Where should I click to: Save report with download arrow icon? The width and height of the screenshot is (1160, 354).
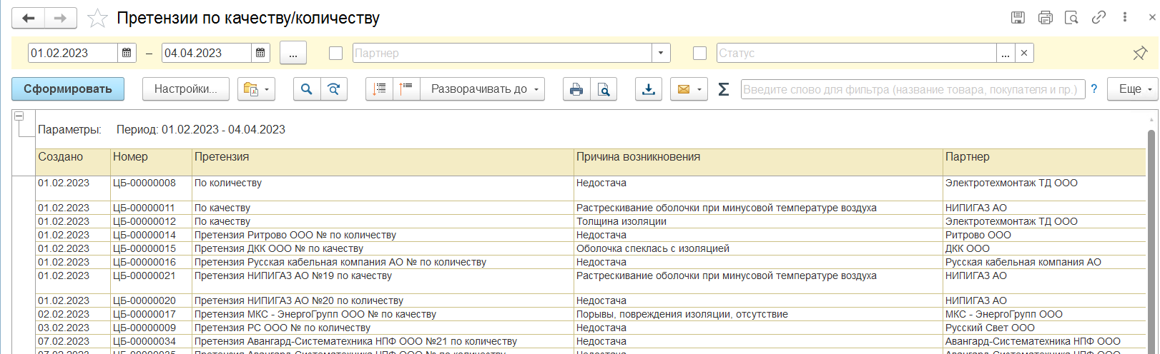coord(649,89)
